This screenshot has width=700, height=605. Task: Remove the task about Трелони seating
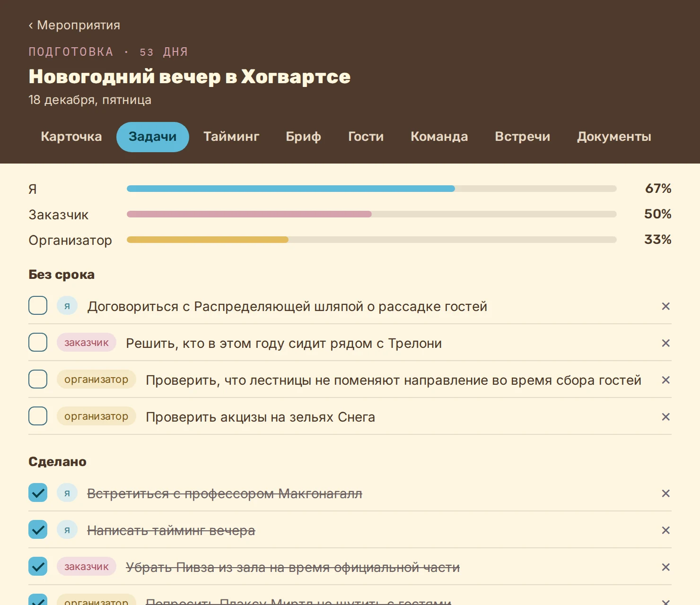point(665,343)
